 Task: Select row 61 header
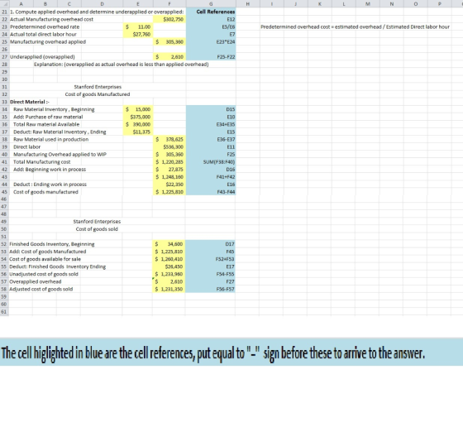point(4,312)
